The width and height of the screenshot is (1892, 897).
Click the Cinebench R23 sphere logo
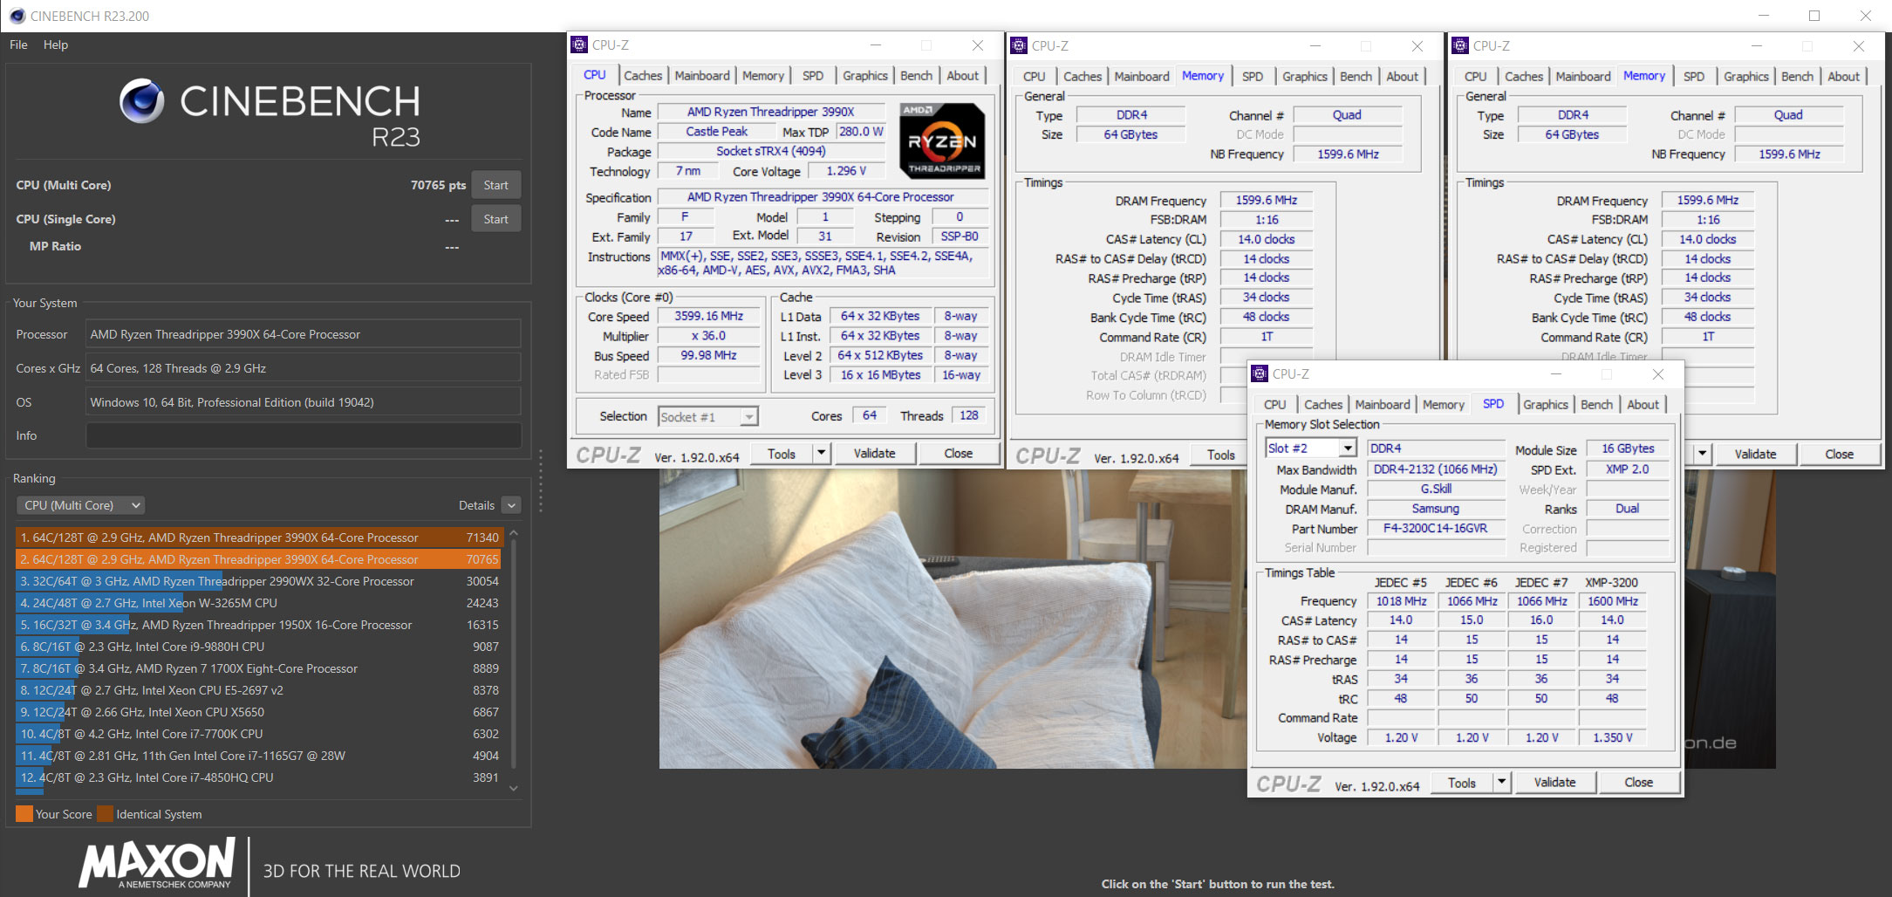[x=142, y=101]
